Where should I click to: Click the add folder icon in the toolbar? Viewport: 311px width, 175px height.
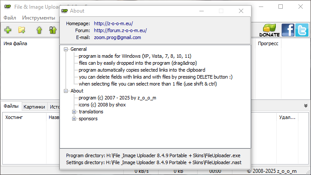pyautogui.click(x=22, y=30)
